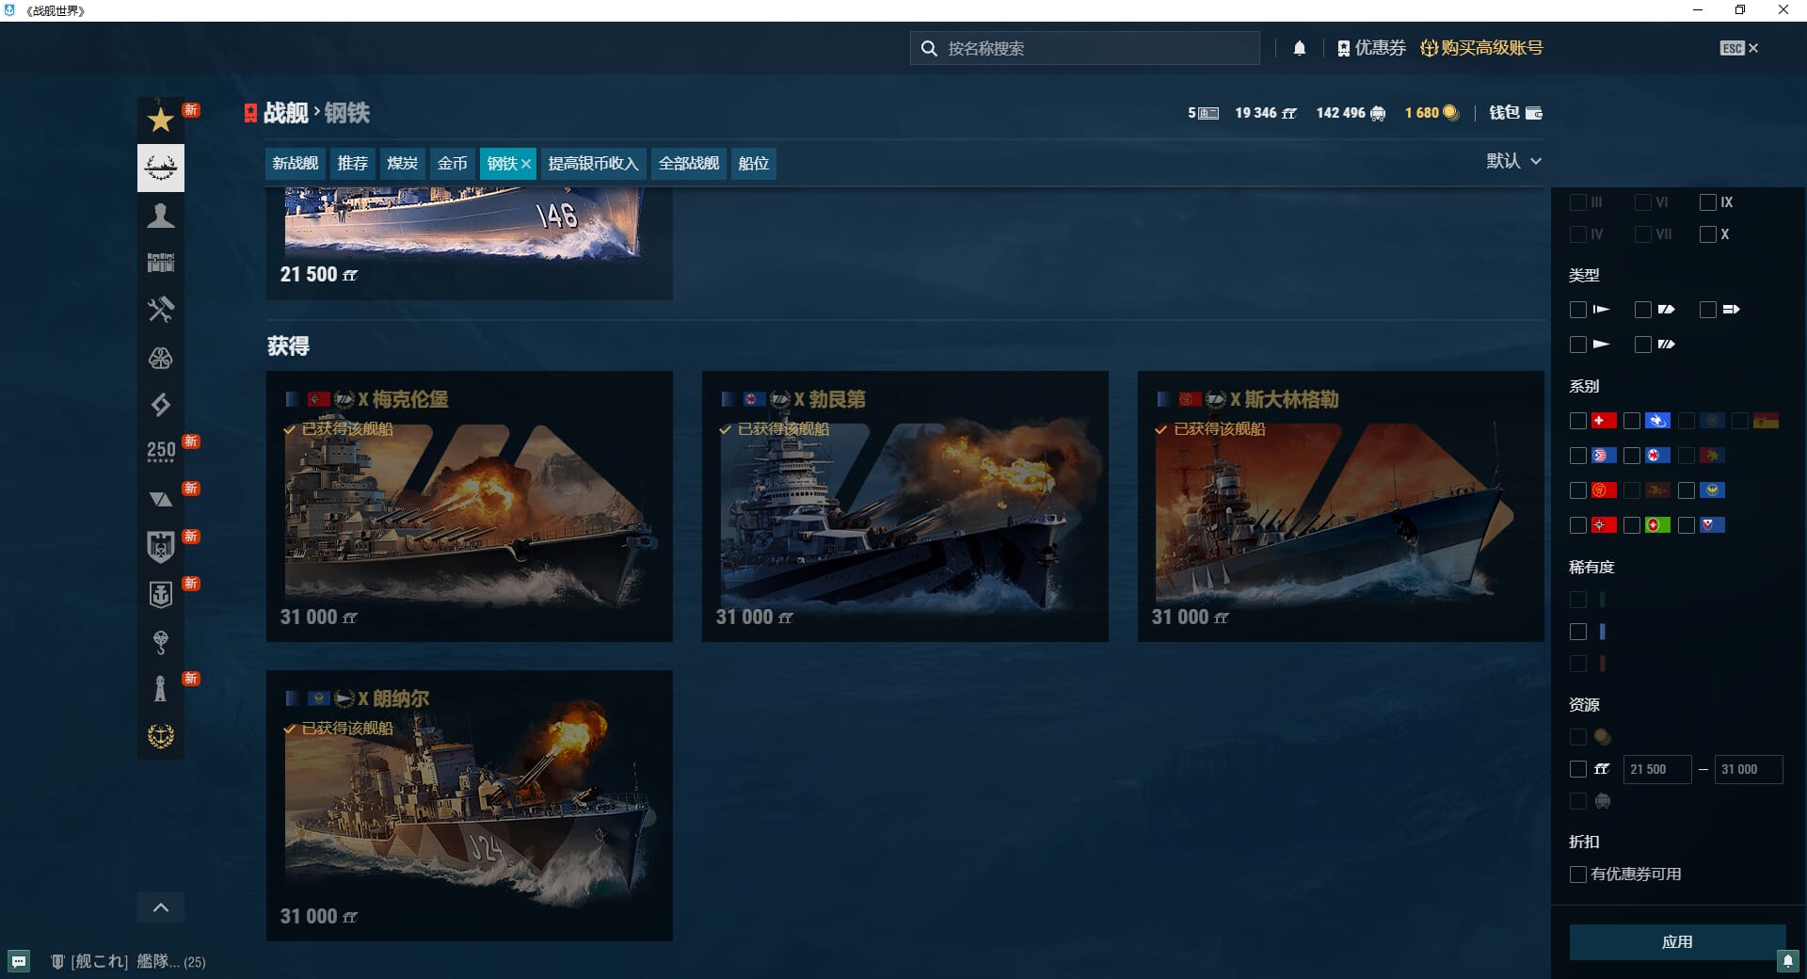Switch to the 煤炭 tab
The height and width of the screenshot is (979, 1807).
pos(402,164)
